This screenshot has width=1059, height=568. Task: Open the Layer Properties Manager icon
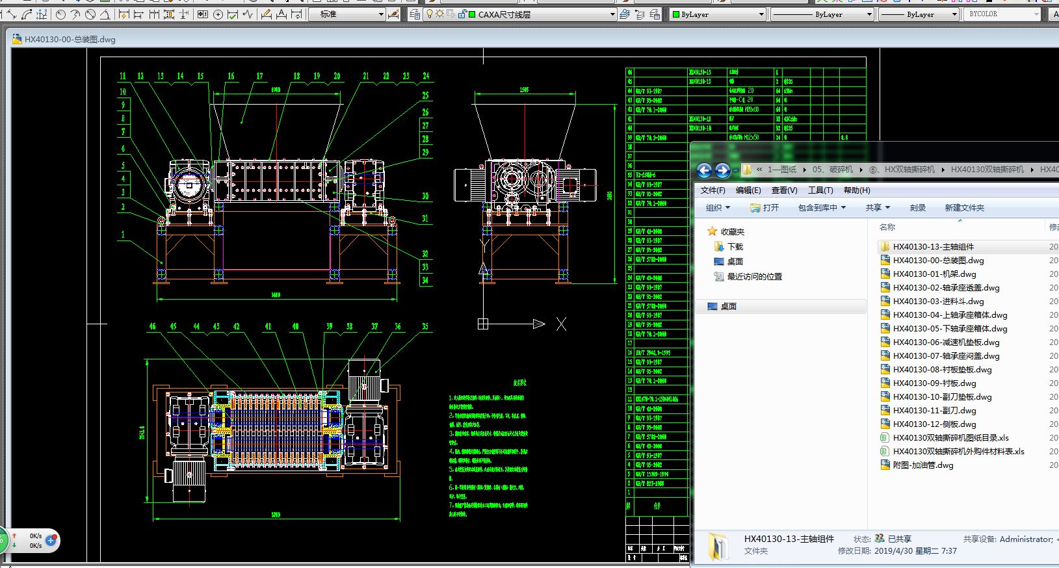coord(415,14)
